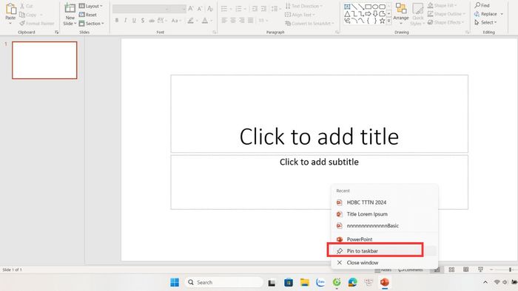Activate the Format Painter brush
This screenshot has height=291, width=518.
tap(37, 24)
